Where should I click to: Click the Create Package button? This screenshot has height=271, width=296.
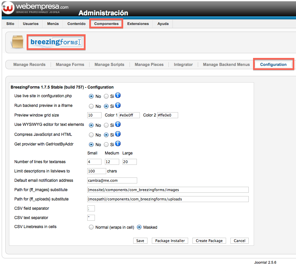tap(209, 241)
